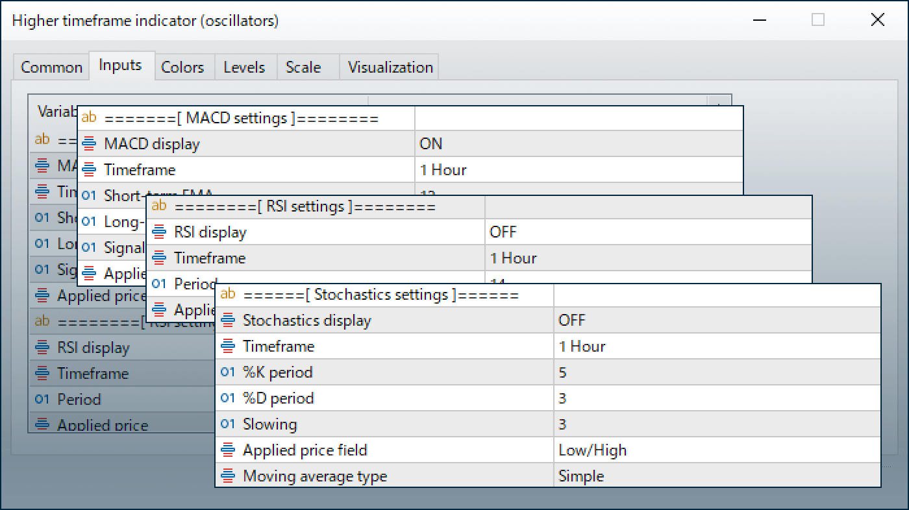
Task: Click the Timeframe row icon in Stochastics panel
Action: click(228, 346)
